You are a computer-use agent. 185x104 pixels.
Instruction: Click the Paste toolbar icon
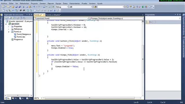click(x=30, y=7)
